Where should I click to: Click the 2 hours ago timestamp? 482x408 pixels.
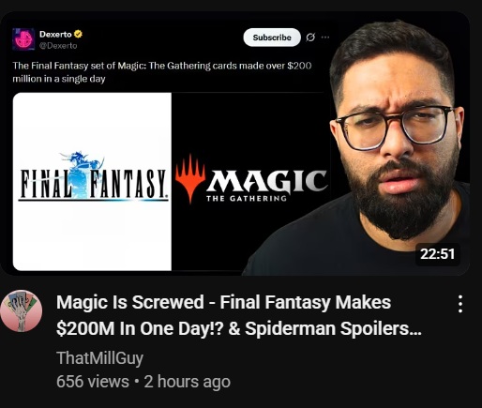(x=187, y=382)
